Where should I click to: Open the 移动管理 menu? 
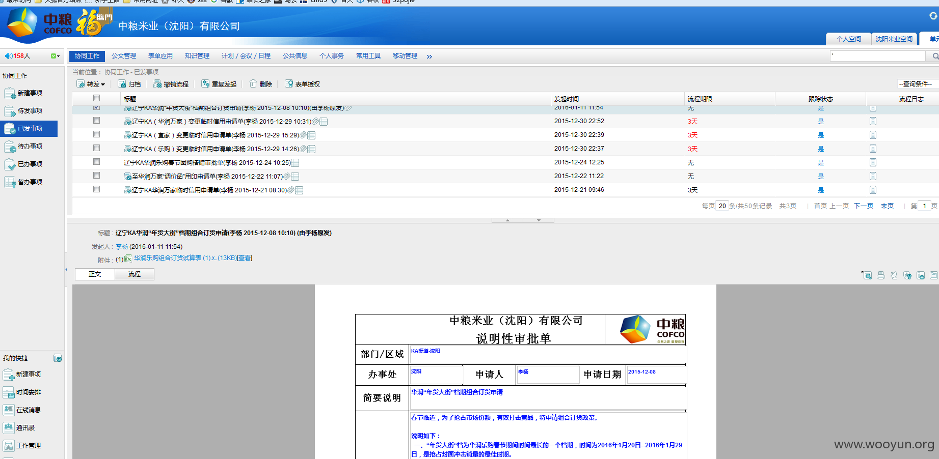pyautogui.click(x=405, y=56)
